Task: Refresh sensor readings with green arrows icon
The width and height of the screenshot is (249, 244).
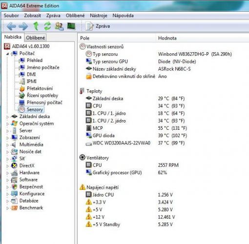Action: (47, 26)
